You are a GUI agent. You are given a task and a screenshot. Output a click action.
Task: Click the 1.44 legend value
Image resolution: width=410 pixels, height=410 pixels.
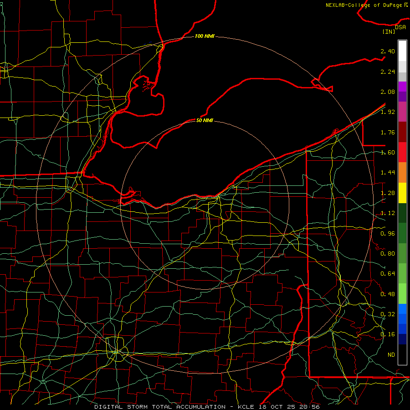point(388,173)
